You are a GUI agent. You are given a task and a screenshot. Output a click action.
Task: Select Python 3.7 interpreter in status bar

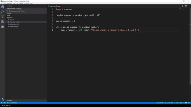(x=12, y=103)
